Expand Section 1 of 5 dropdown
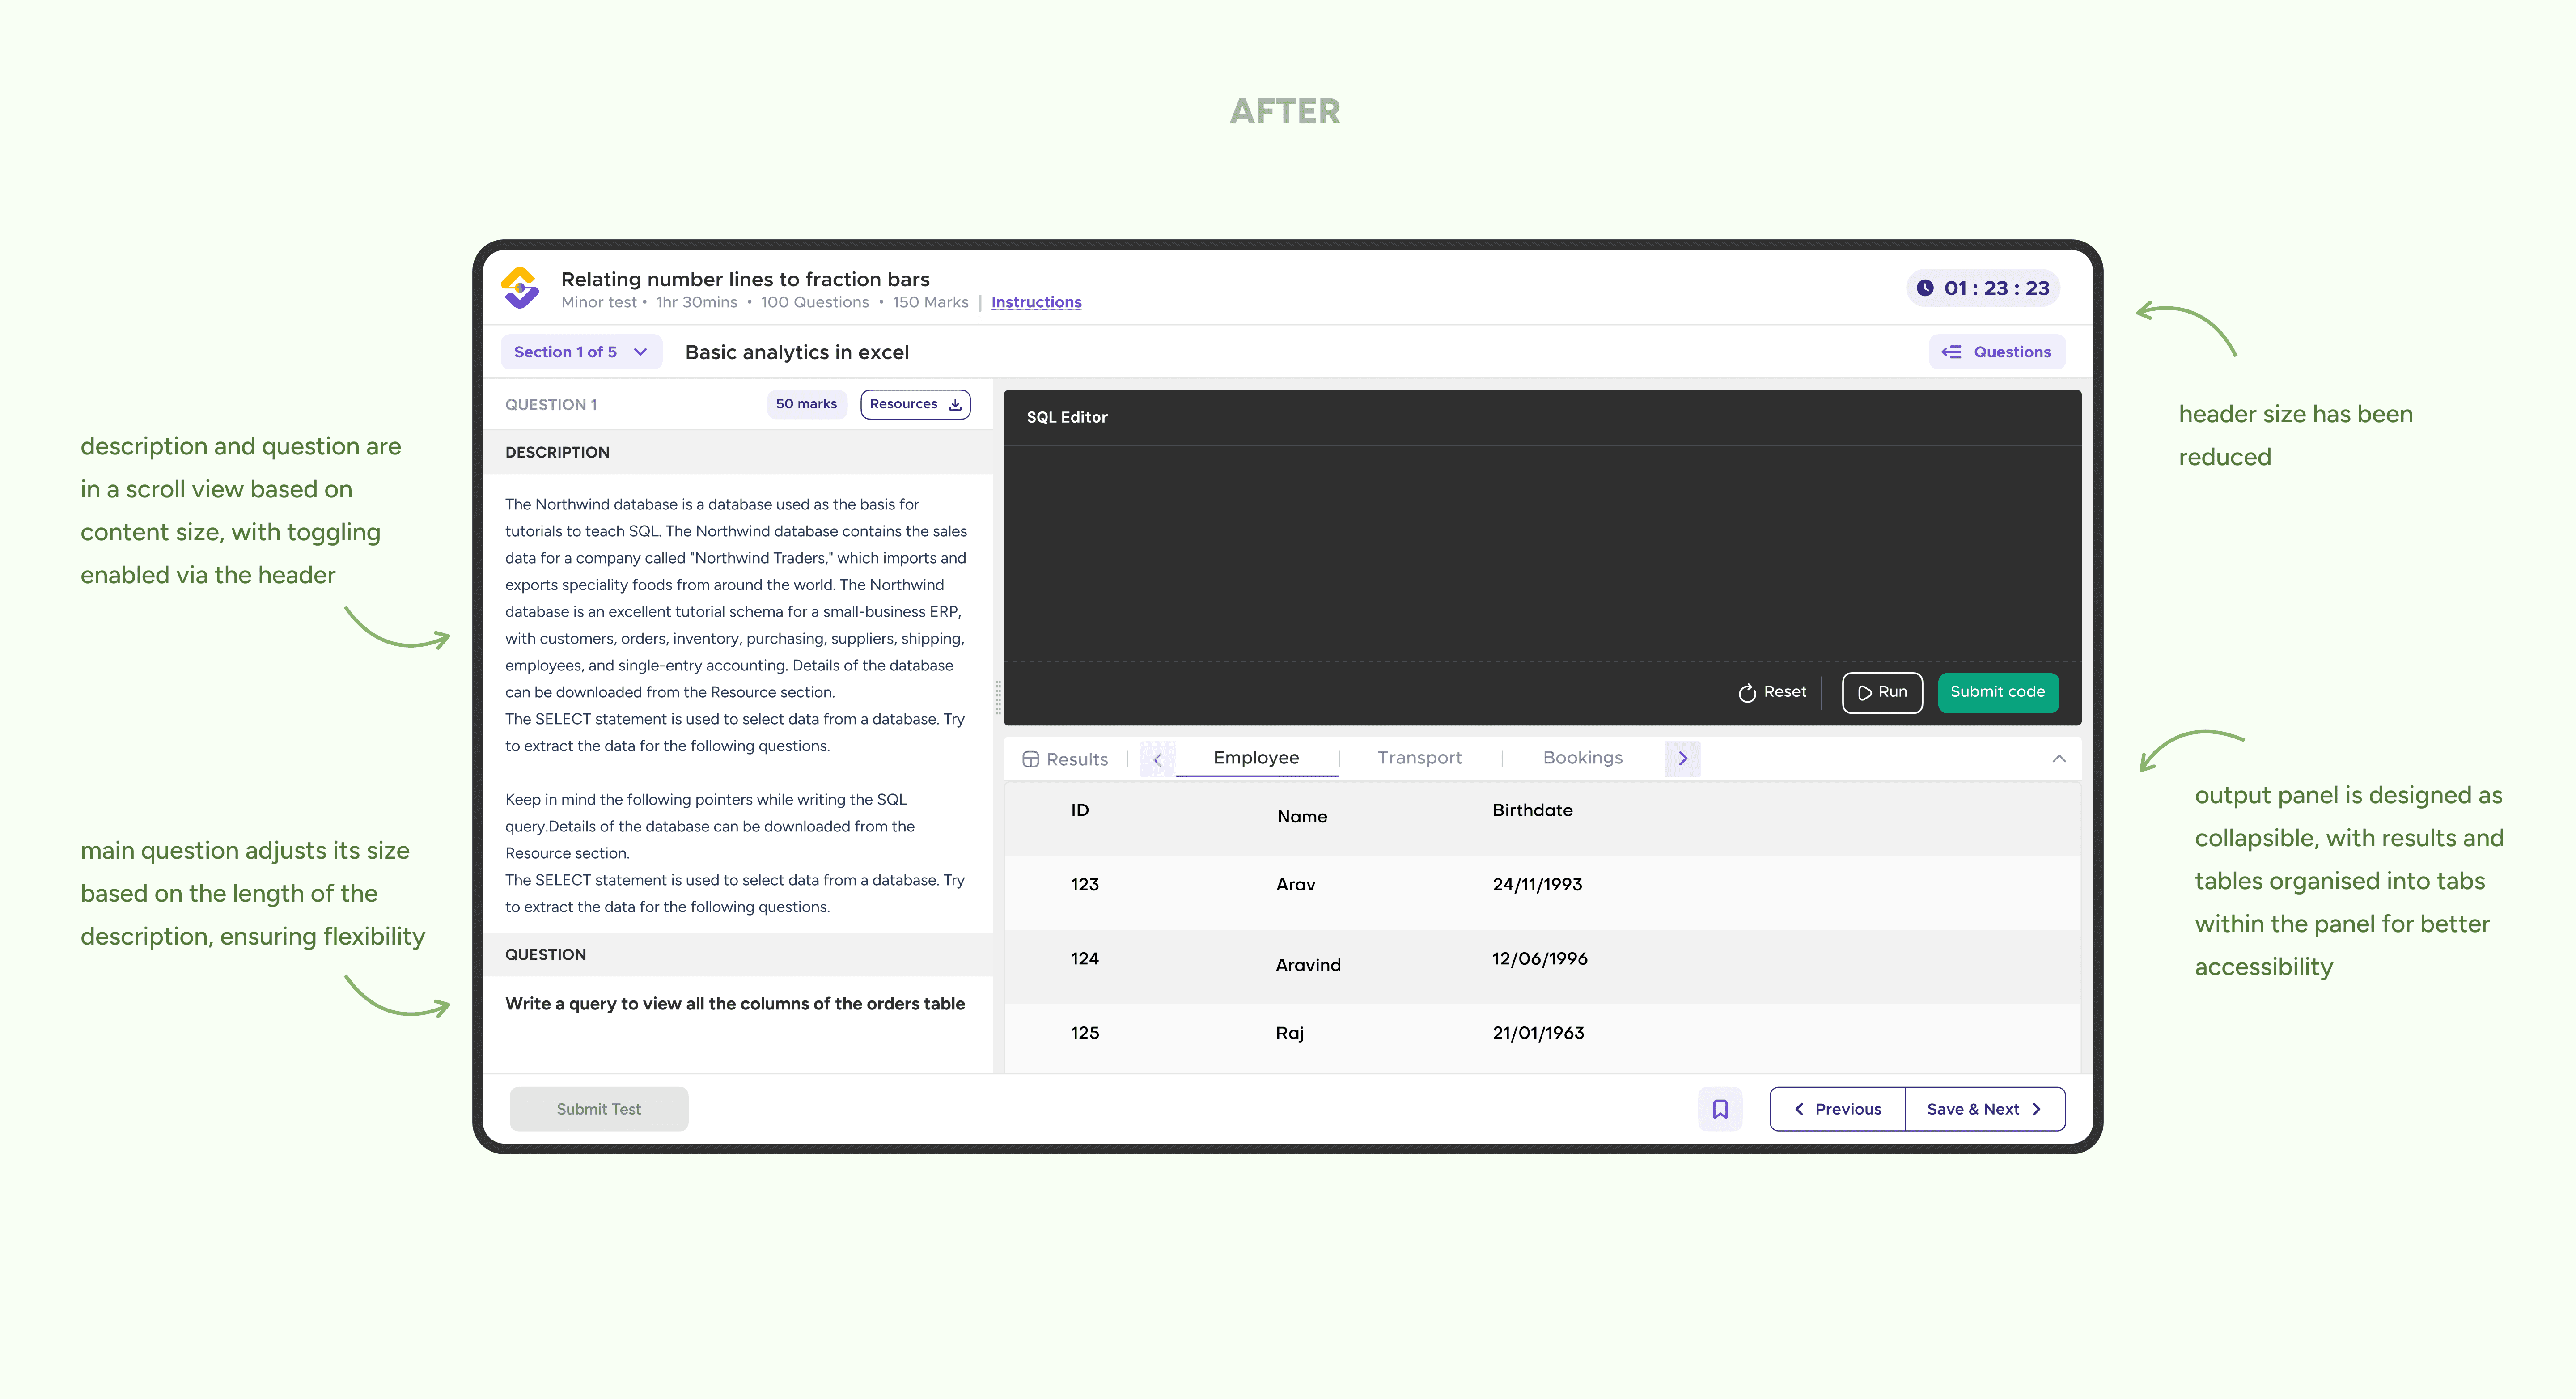The height and width of the screenshot is (1399, 2576). 580,352
